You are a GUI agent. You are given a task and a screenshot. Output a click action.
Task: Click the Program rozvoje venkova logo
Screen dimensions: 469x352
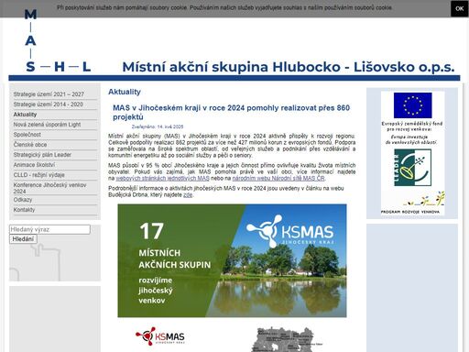tap(412, 203)
